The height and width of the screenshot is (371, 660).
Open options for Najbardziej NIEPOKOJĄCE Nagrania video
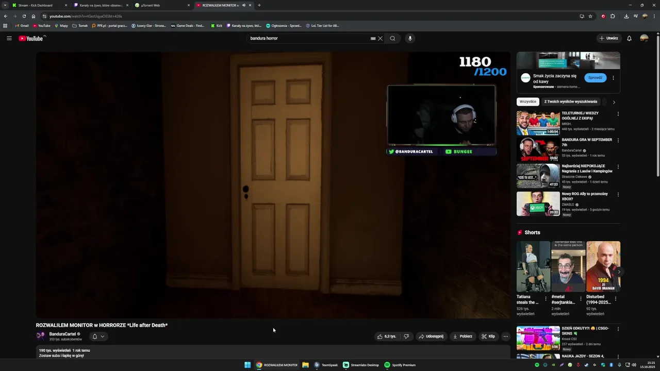click(x=618, y=167)
